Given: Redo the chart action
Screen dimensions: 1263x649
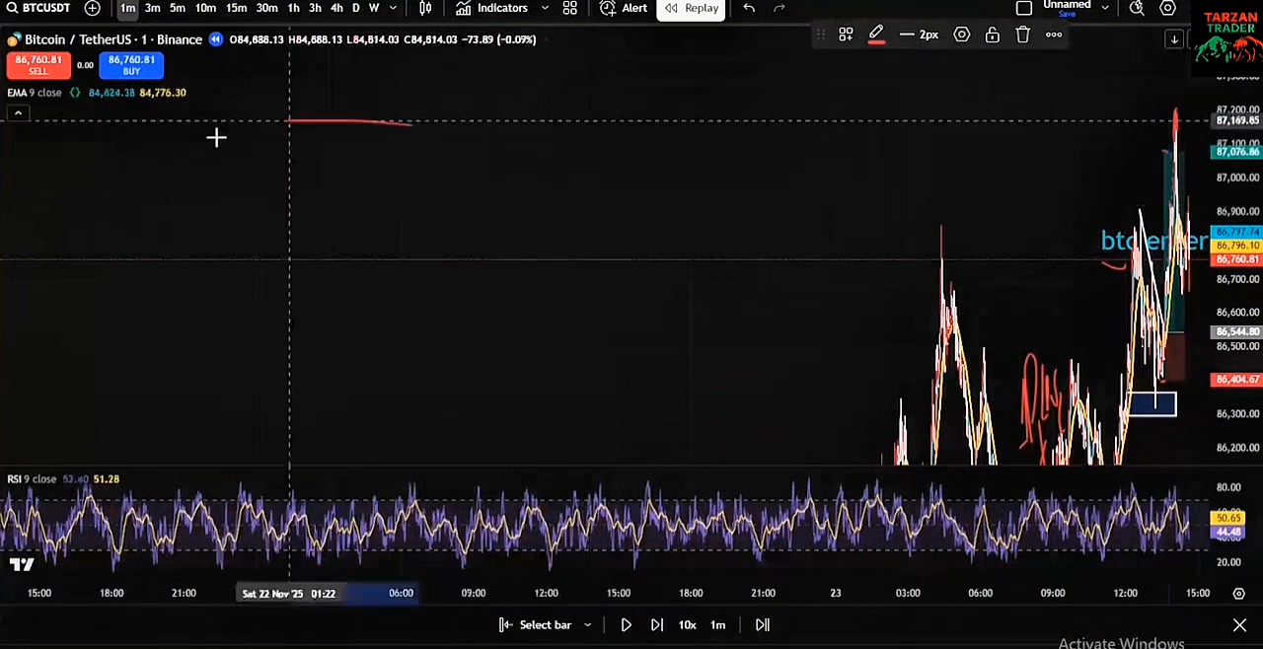Looking at the screenshot, I should coord(780,8).
